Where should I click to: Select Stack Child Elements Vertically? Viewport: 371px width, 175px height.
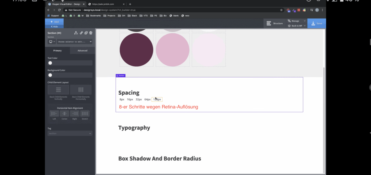(58, 90)
